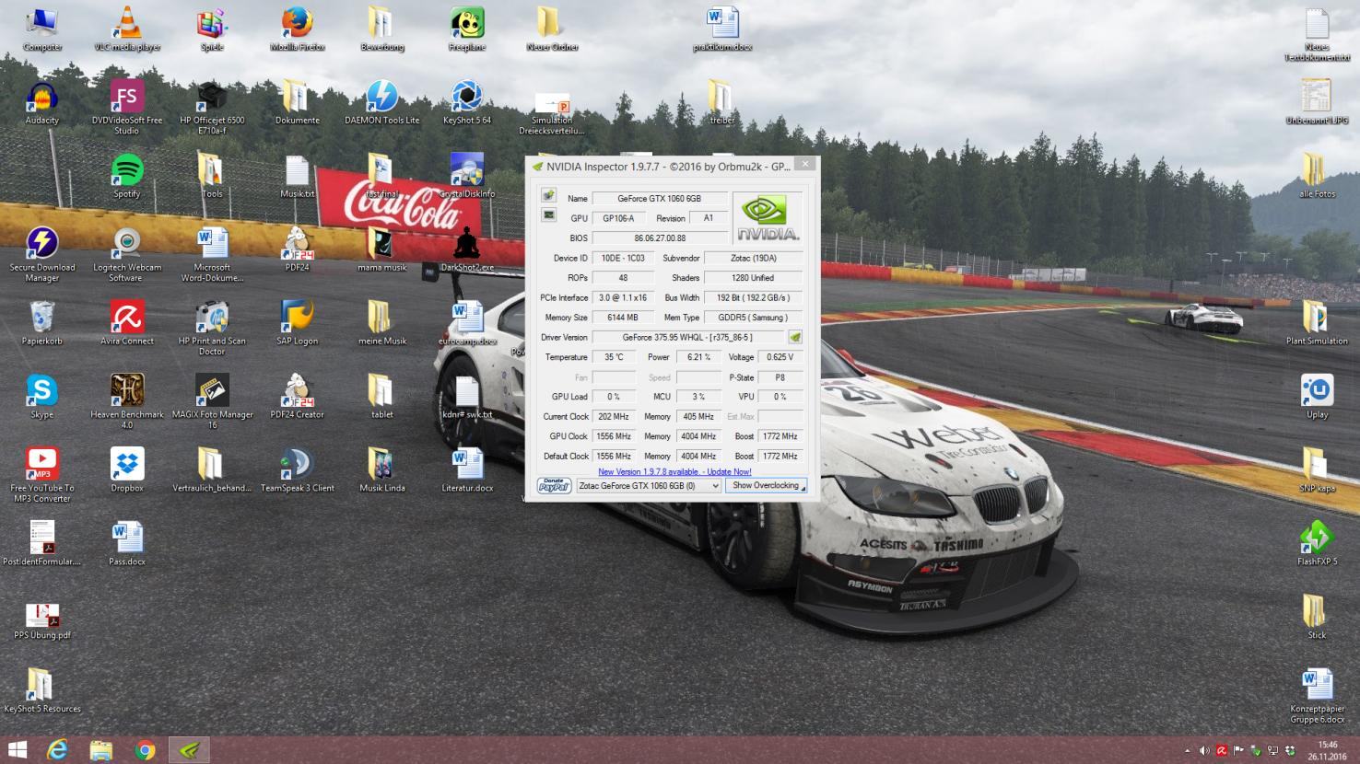
Task: Launch FlashFXP 5 desktop icon
Action: (1317, 543)
